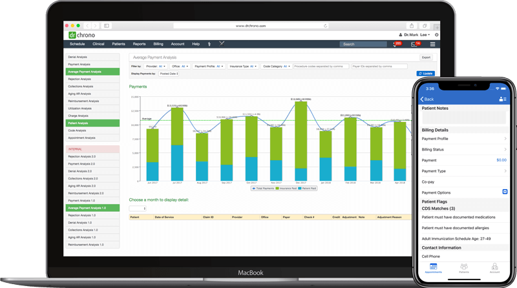The image size is (517, 288).
Task: Toggle the Insurance Paid legend entry
Action: (x=286, y=189)
